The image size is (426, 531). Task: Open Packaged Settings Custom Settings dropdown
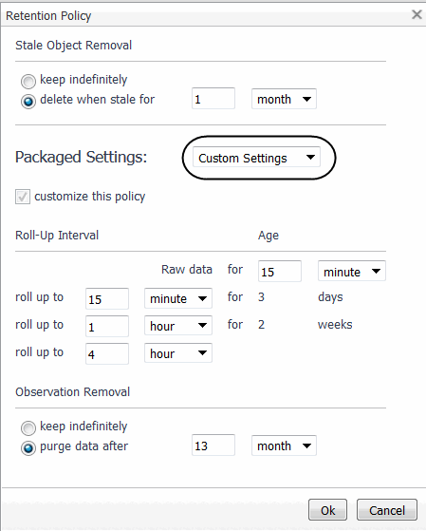[x=256, y=157]
